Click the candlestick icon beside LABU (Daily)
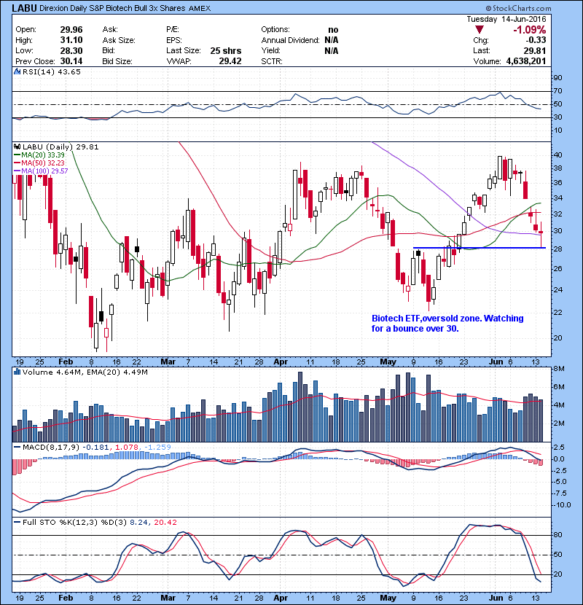Screen dimensions: 583x605 (x=17, y=147)
